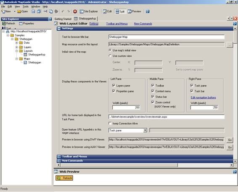
Task: Open the Edit menu
Action: point(10,7)
